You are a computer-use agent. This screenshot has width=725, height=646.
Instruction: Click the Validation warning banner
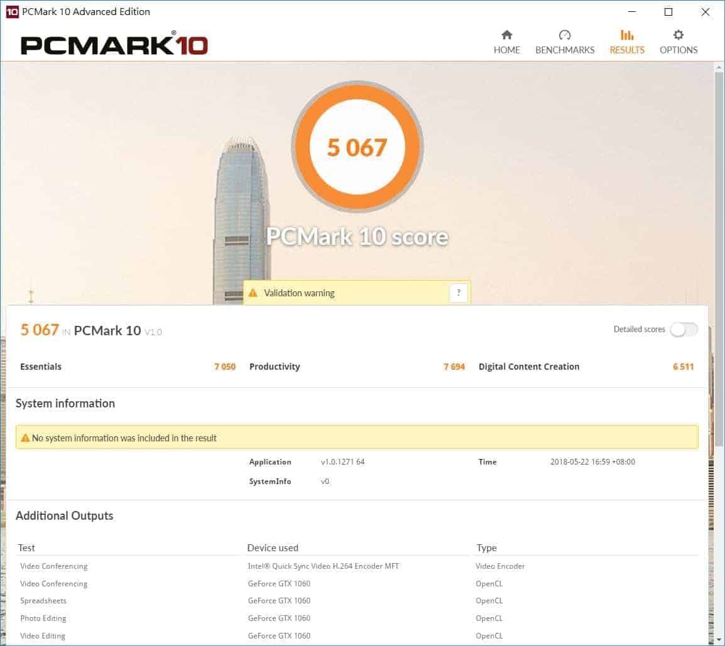[357, 293]
